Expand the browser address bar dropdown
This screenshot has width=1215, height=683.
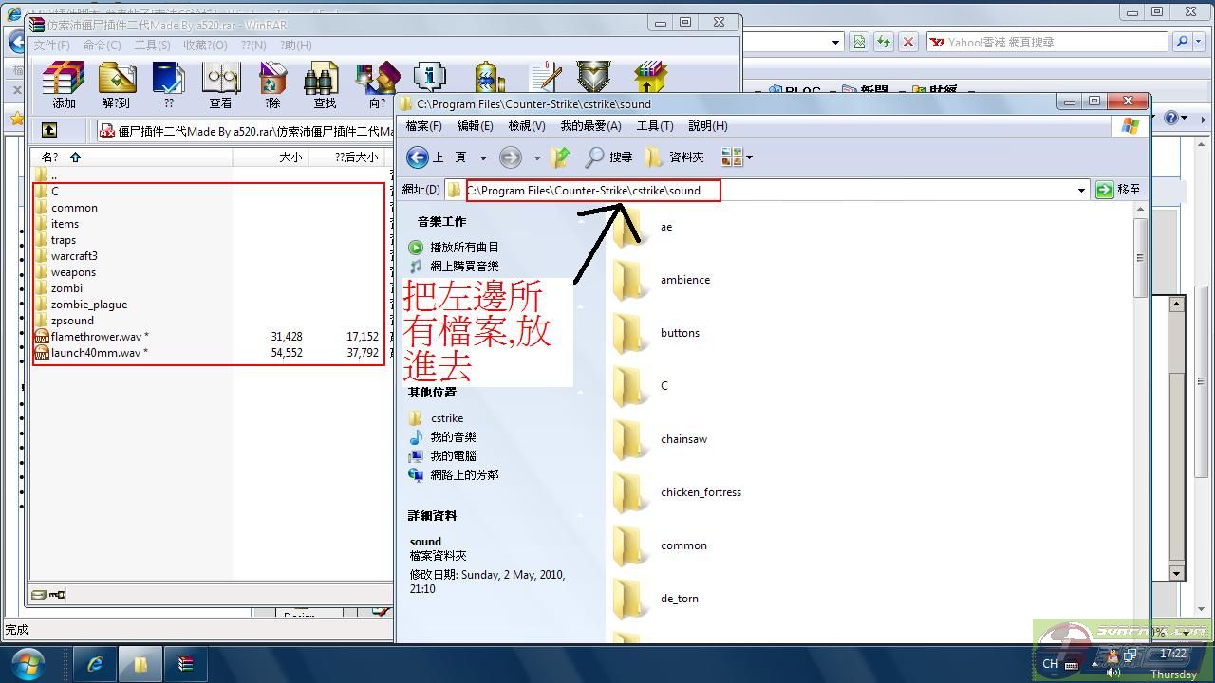(x=836, y=42)
